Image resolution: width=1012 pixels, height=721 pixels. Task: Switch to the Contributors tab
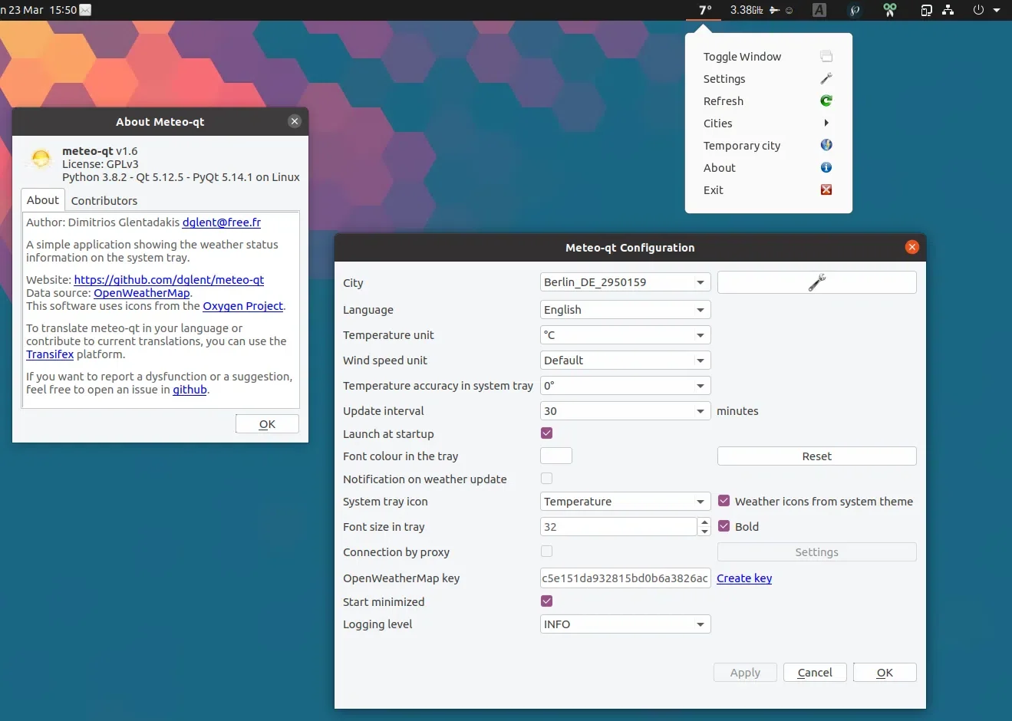[x=104, y=200]
